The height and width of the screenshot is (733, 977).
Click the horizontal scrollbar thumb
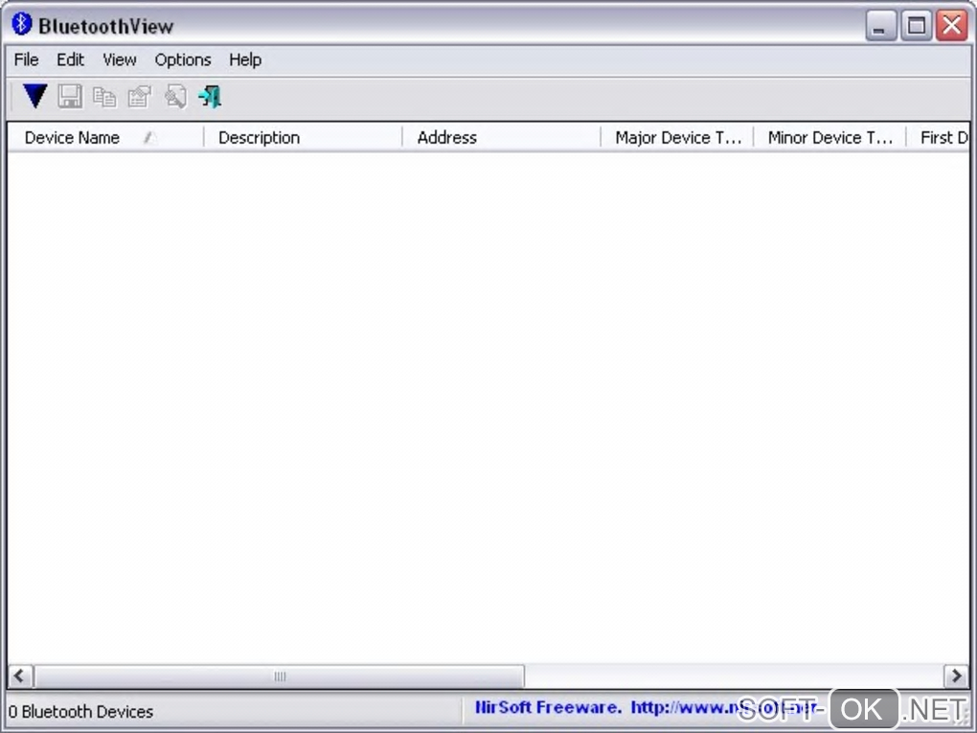point(279,676)
